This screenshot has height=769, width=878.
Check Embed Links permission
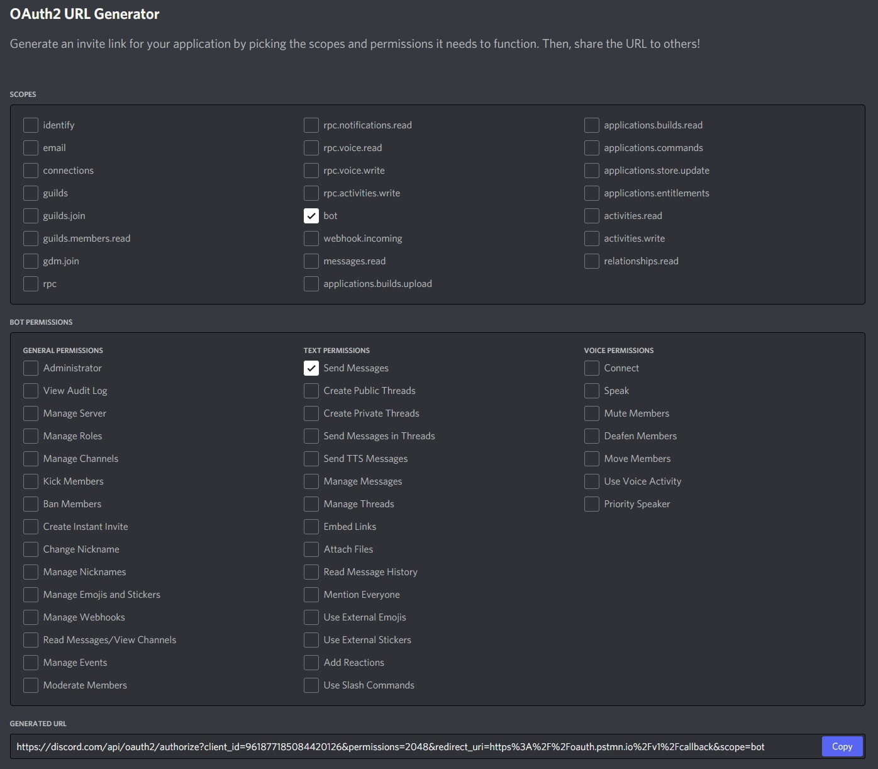tap(311, 527)
